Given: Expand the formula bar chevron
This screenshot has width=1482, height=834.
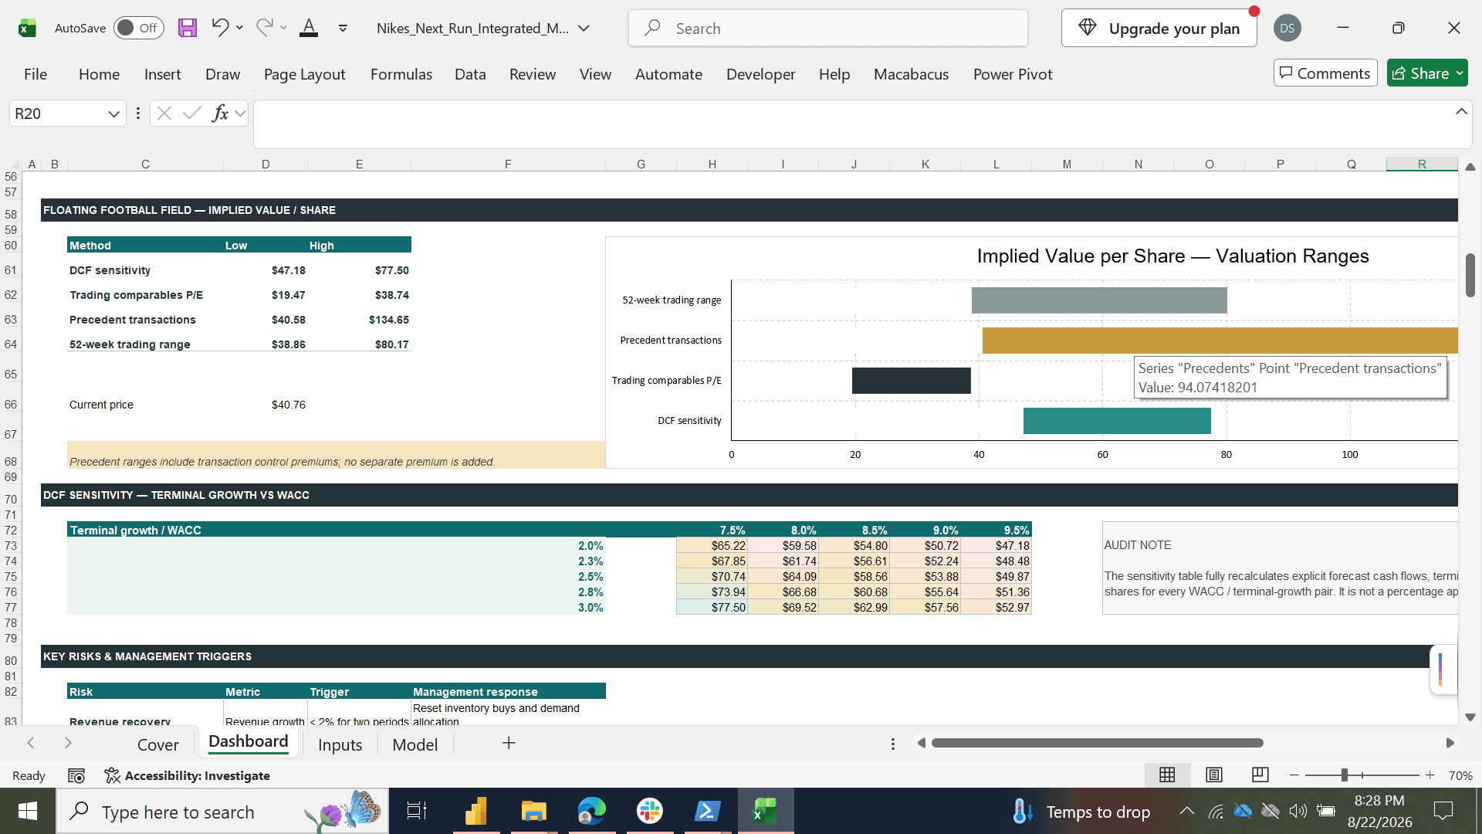Looking at the screenshot, I should pyautogui.click(x=1461, y=112).
